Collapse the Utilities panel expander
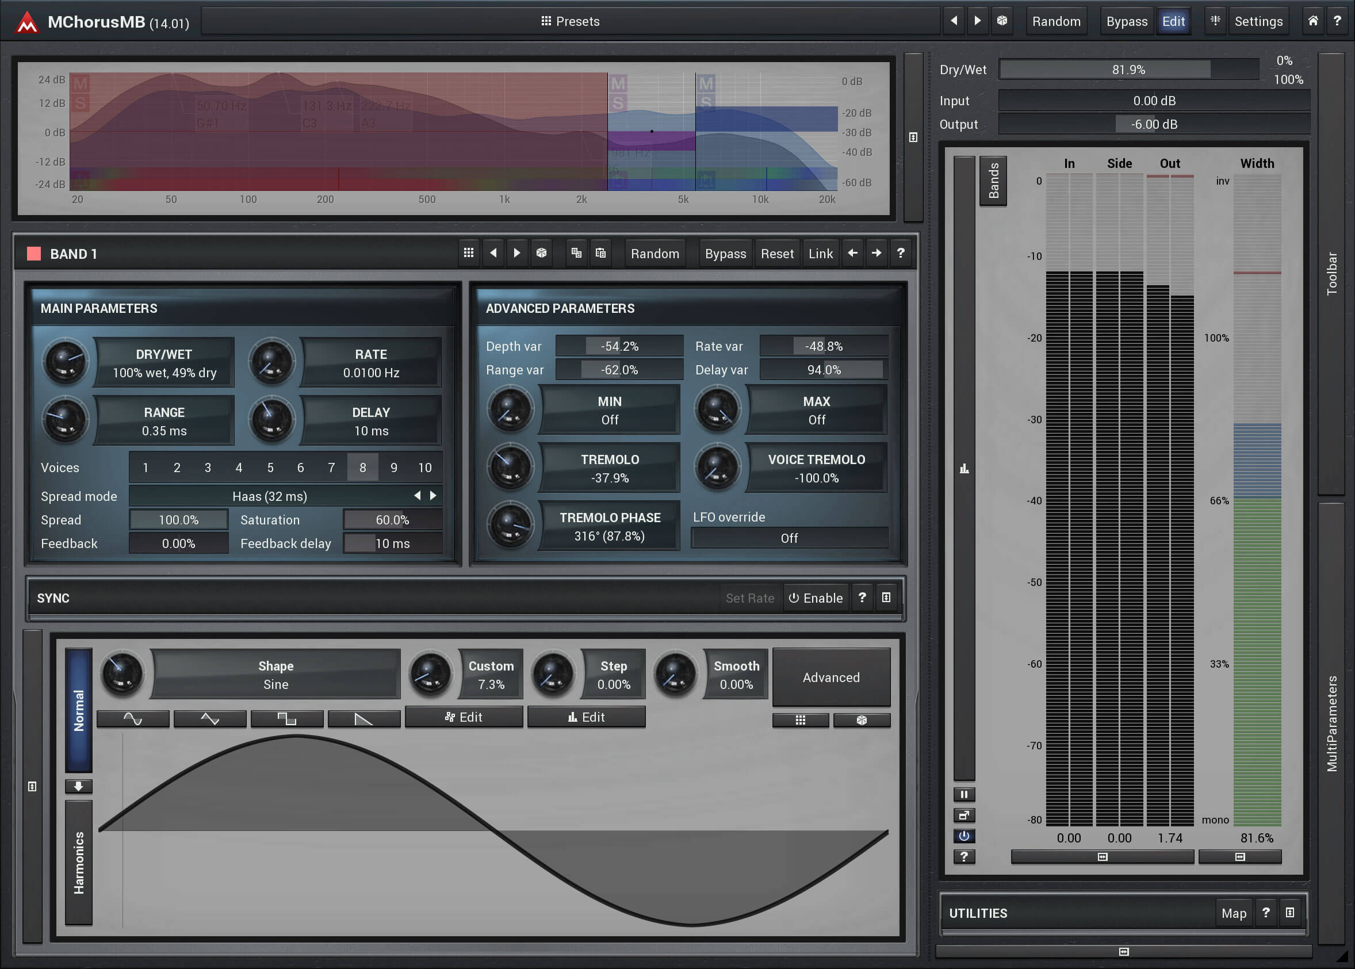1355x969 pixels. tap(1289, 913)
